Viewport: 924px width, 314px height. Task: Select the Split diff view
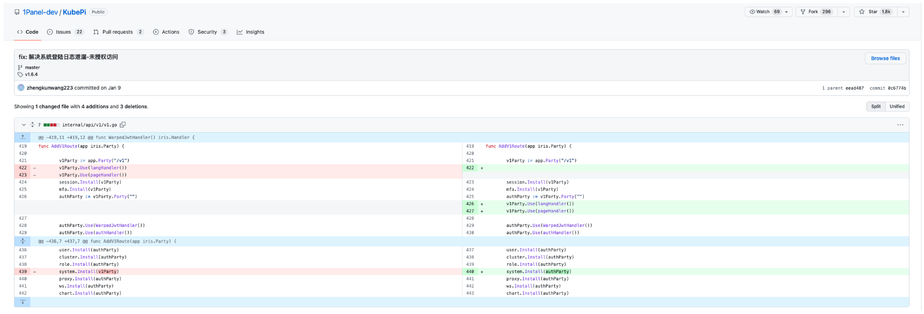point(876,106)
